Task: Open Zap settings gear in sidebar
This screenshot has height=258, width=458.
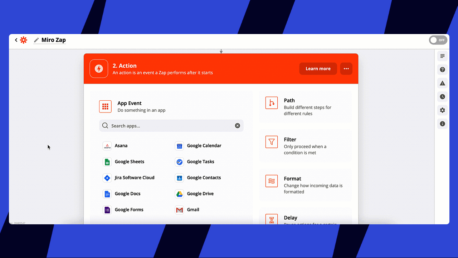Action: [x=442, y=110]
